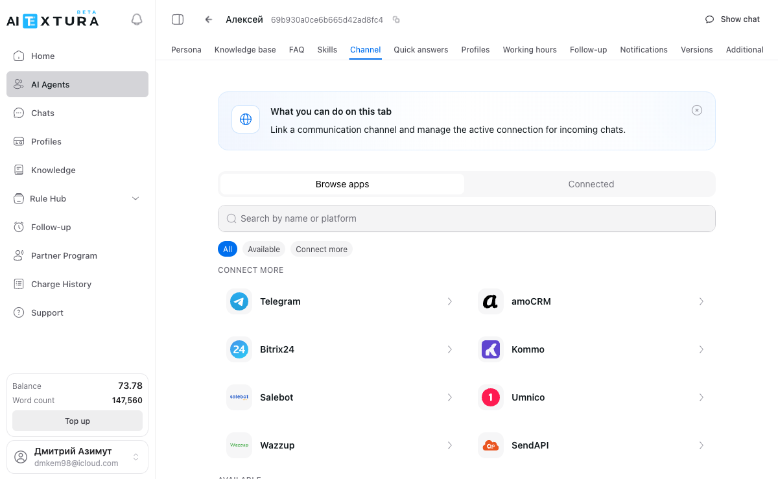The height and width of the screenshot is (479, 778).
Task: Select the Available filter chip
Action: point(264,249)
